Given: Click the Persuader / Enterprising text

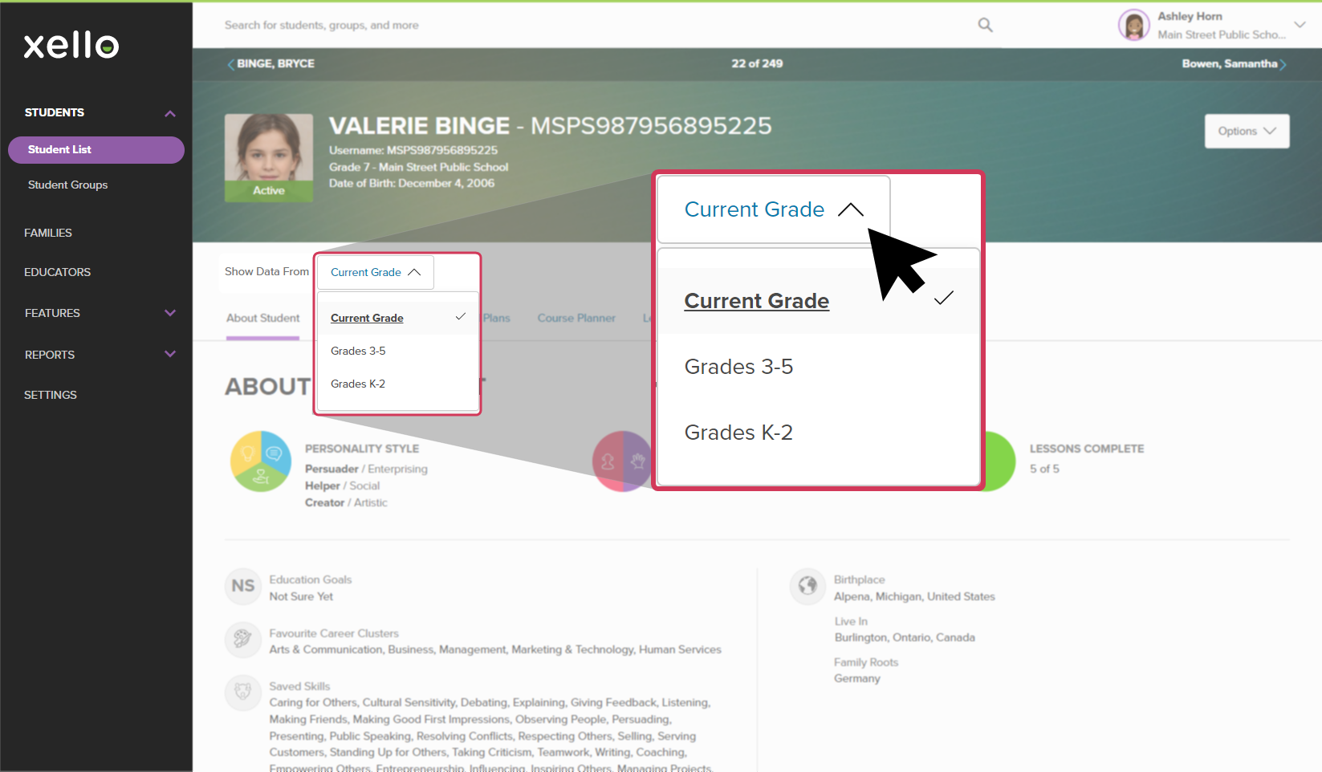Looking at the screenshot, I should pyautogui.click(x=366, y=469).
